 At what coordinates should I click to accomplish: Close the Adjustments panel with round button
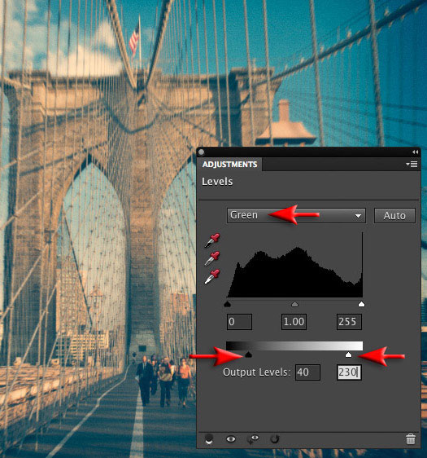tap(202, 152)
